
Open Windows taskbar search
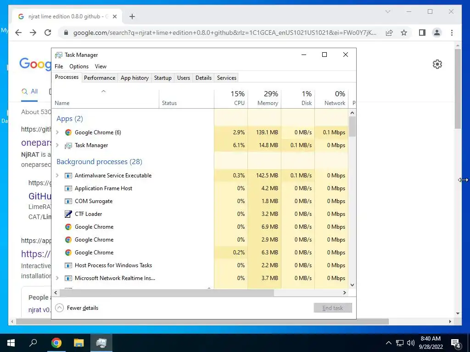point(33,343)
